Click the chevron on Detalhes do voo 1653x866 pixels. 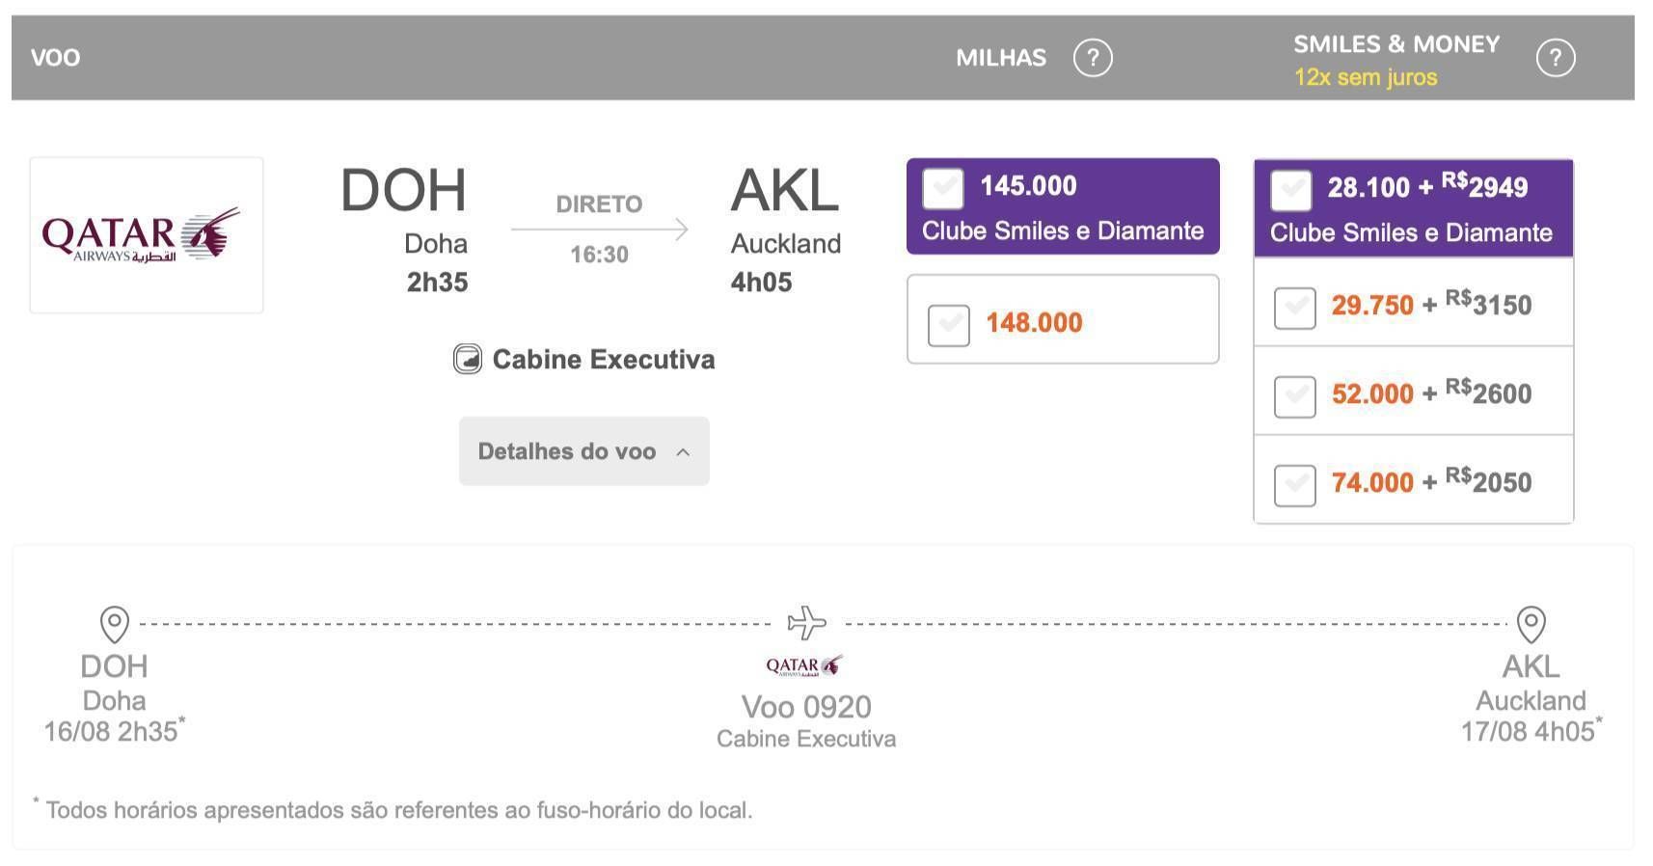click(683, 452)
